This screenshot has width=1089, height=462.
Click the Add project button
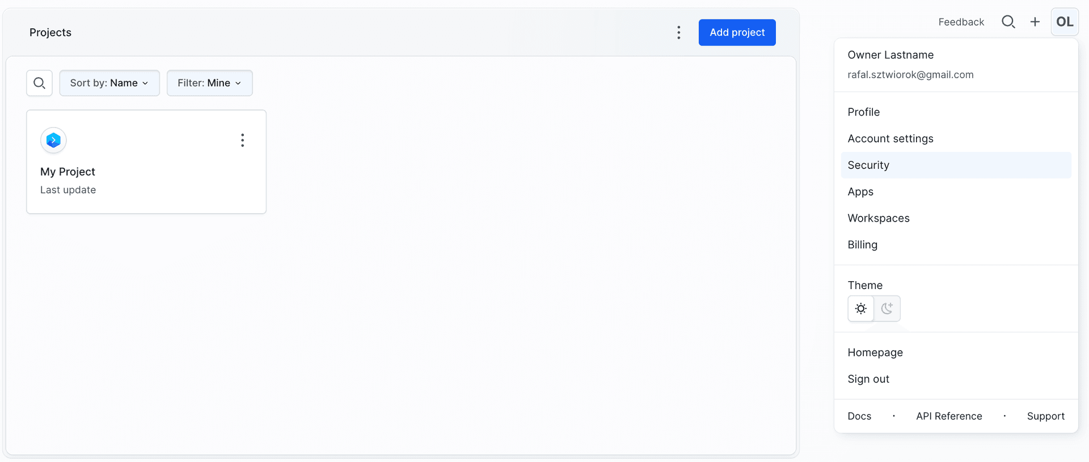click(x=737, y=32)
